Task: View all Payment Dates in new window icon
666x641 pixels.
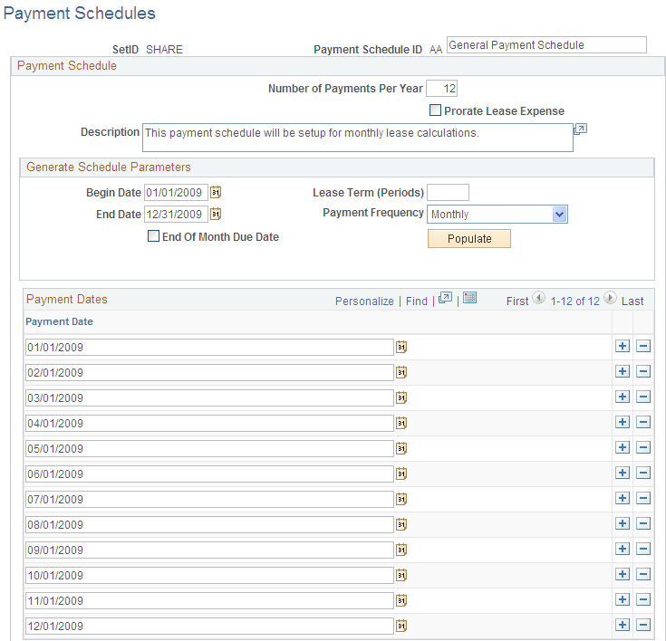Action: [445, 298]
